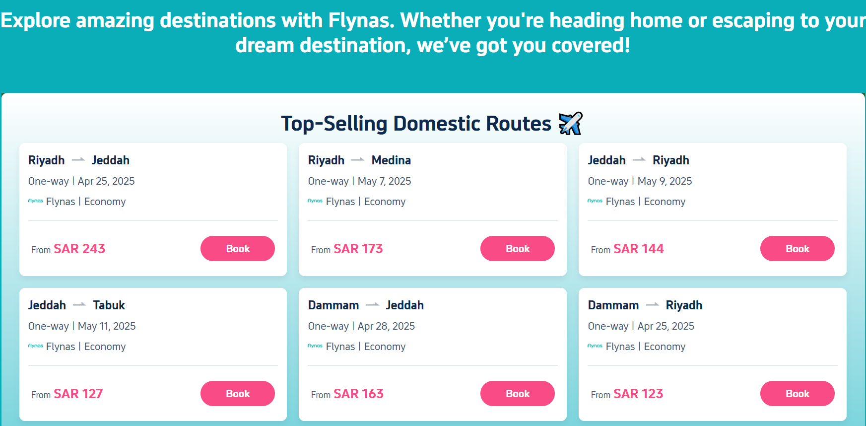Book the Riyadh to Jeddah flight
This screenshot has width=866, height=426.
(238, 248)
